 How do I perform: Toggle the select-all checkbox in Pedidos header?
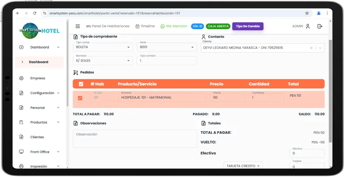point(81,84)
